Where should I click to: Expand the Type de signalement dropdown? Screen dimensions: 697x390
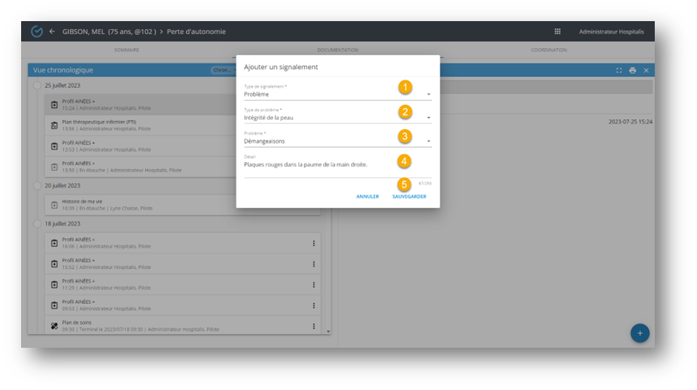[x=428, y=94]
